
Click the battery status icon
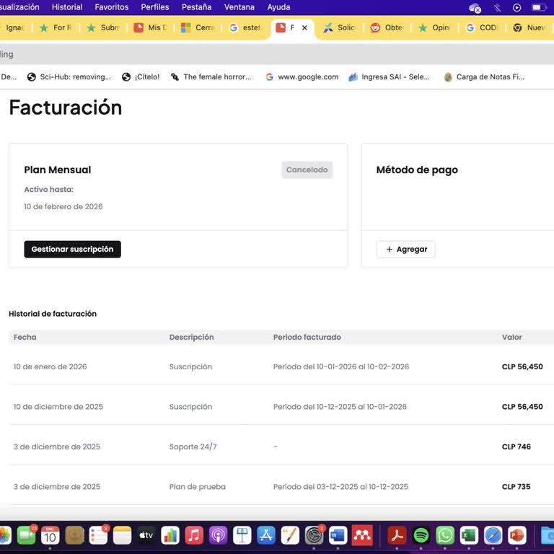pos(538,7)
